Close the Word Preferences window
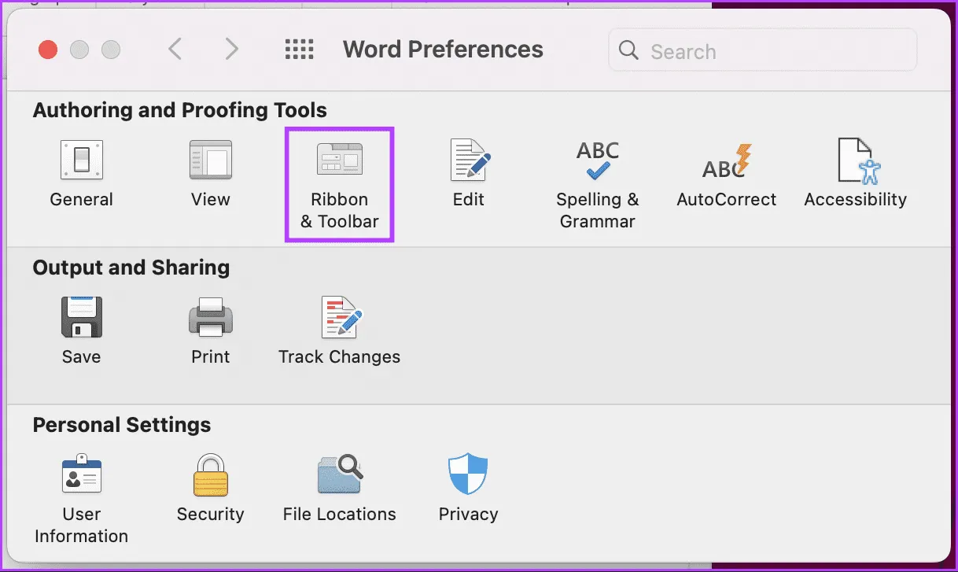Screen dimensions: 958x572 coord(48,50)
